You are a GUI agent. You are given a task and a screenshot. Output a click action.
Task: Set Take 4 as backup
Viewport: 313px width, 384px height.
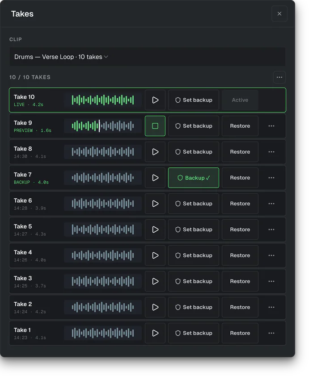coord(194,255)
